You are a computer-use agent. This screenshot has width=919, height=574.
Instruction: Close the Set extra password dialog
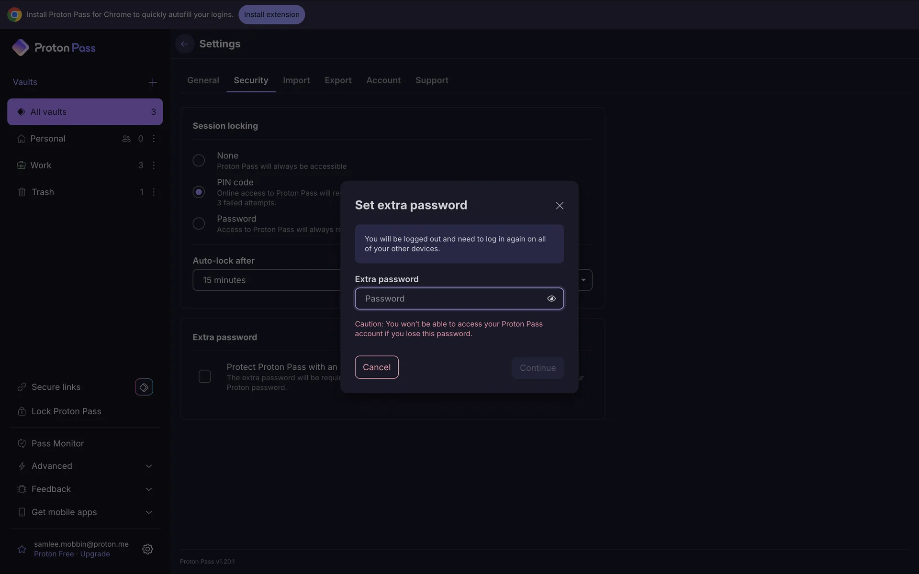point(560,206)
